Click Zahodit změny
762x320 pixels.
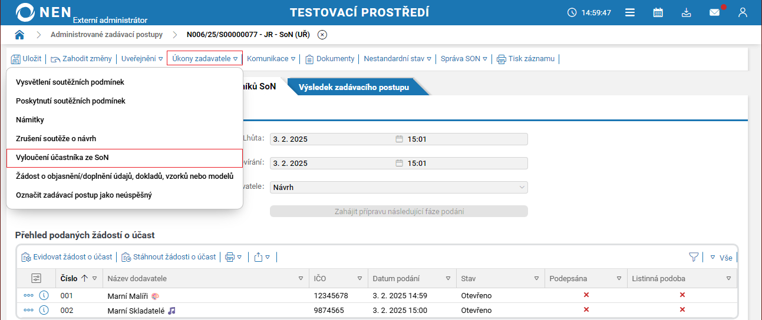pos(81,59)
